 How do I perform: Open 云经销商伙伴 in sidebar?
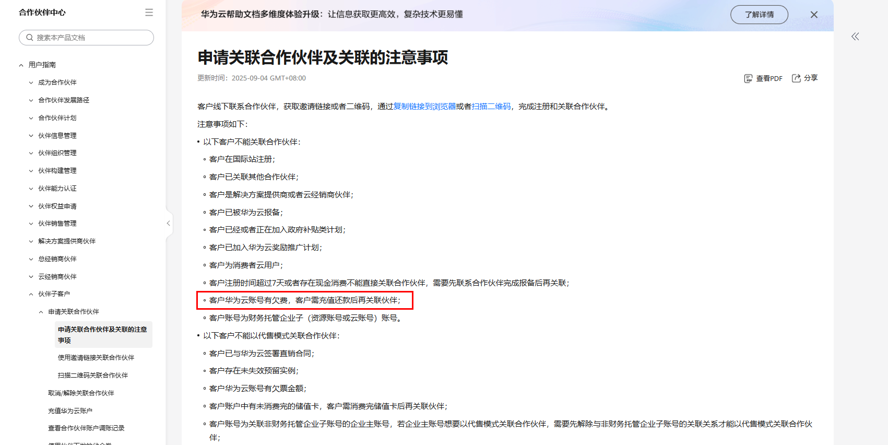pos(57,277)
